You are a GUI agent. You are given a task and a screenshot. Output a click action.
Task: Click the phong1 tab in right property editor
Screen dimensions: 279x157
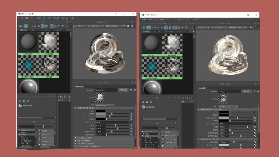202,88
